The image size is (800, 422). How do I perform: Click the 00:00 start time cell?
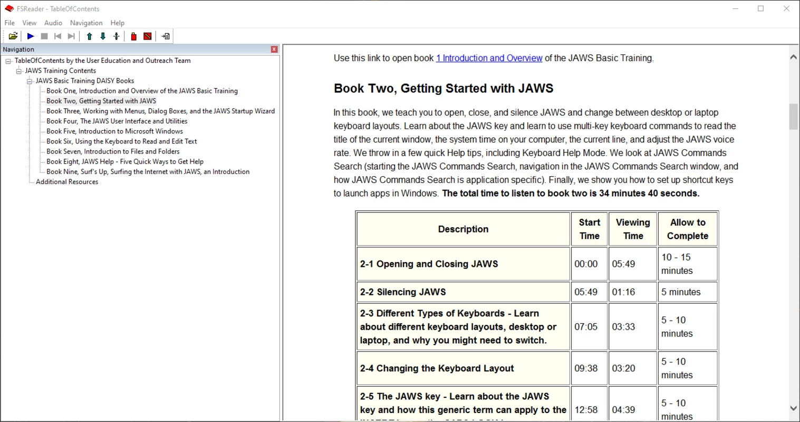tap(589, 264)
